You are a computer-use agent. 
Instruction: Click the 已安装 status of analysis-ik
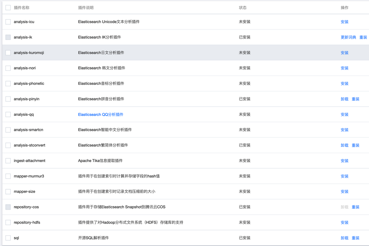click(245, 37)
